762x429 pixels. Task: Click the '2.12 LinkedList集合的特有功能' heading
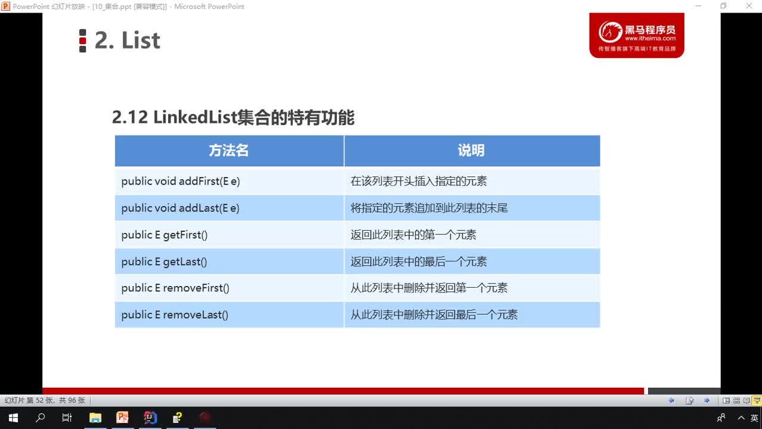(233, 117)
